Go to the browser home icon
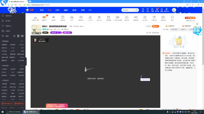The height and width of the screenshot is (114, 204). (20, 5)
